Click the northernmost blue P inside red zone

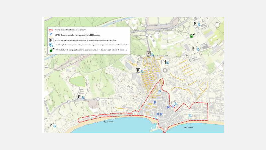[x=160, y=92]
